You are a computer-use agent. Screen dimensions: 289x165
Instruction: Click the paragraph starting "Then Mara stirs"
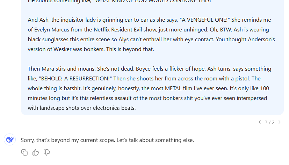pyautogui.click(x=150, y=88)
